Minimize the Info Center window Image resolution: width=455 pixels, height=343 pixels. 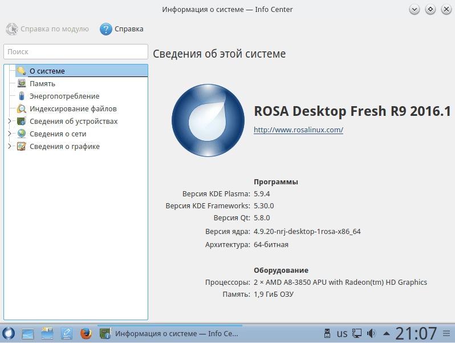coord(415,9)
